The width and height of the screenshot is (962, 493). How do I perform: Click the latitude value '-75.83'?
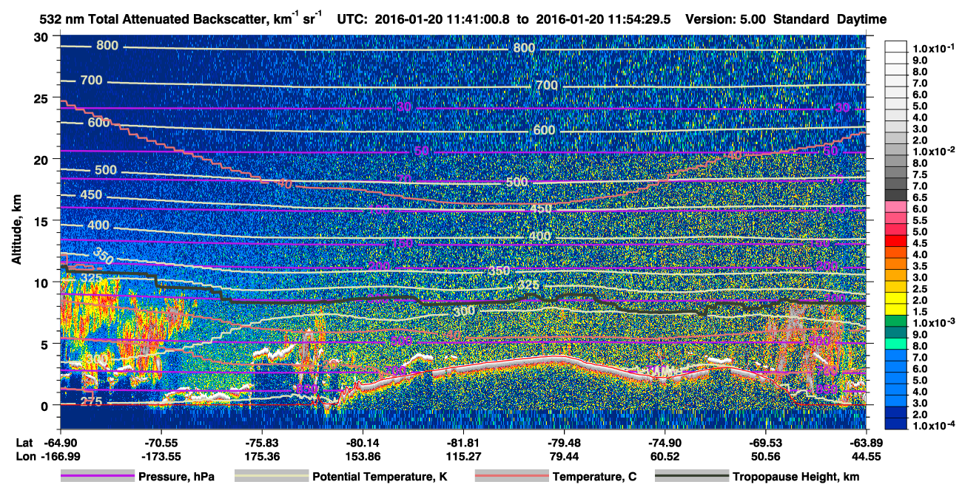coord(263,443)
